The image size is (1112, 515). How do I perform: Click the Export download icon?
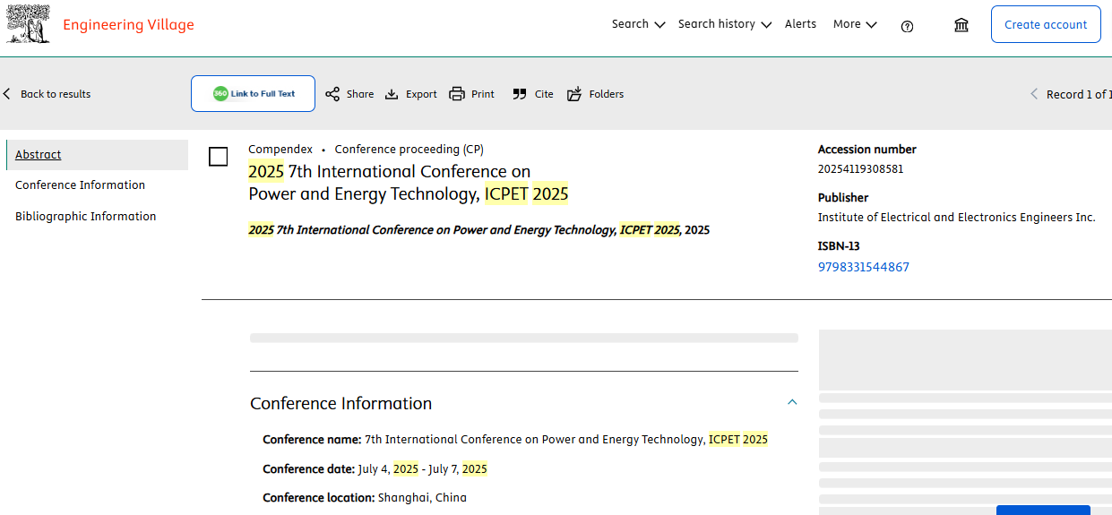click(x=392, y=94)
